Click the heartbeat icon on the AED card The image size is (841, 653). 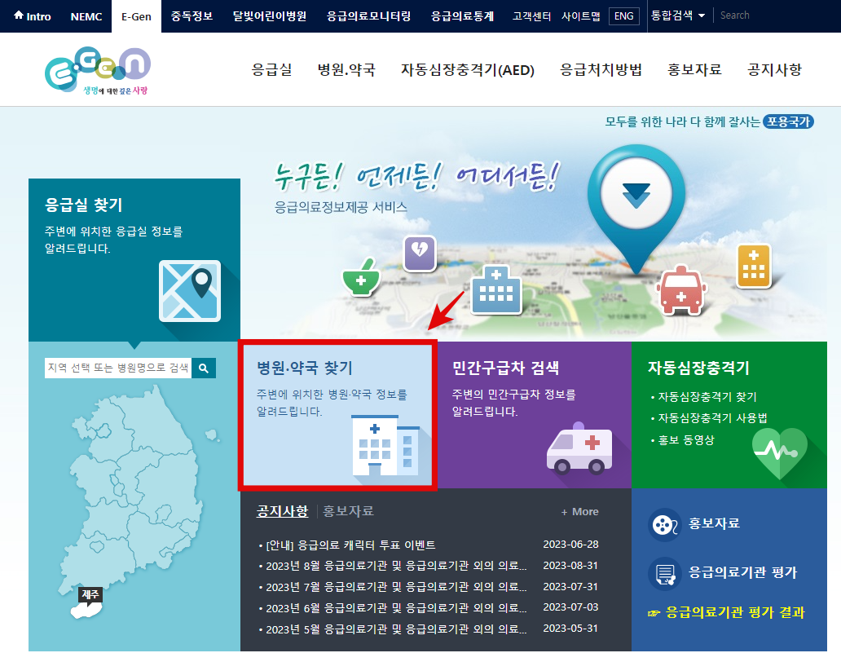tap(780, 450)
